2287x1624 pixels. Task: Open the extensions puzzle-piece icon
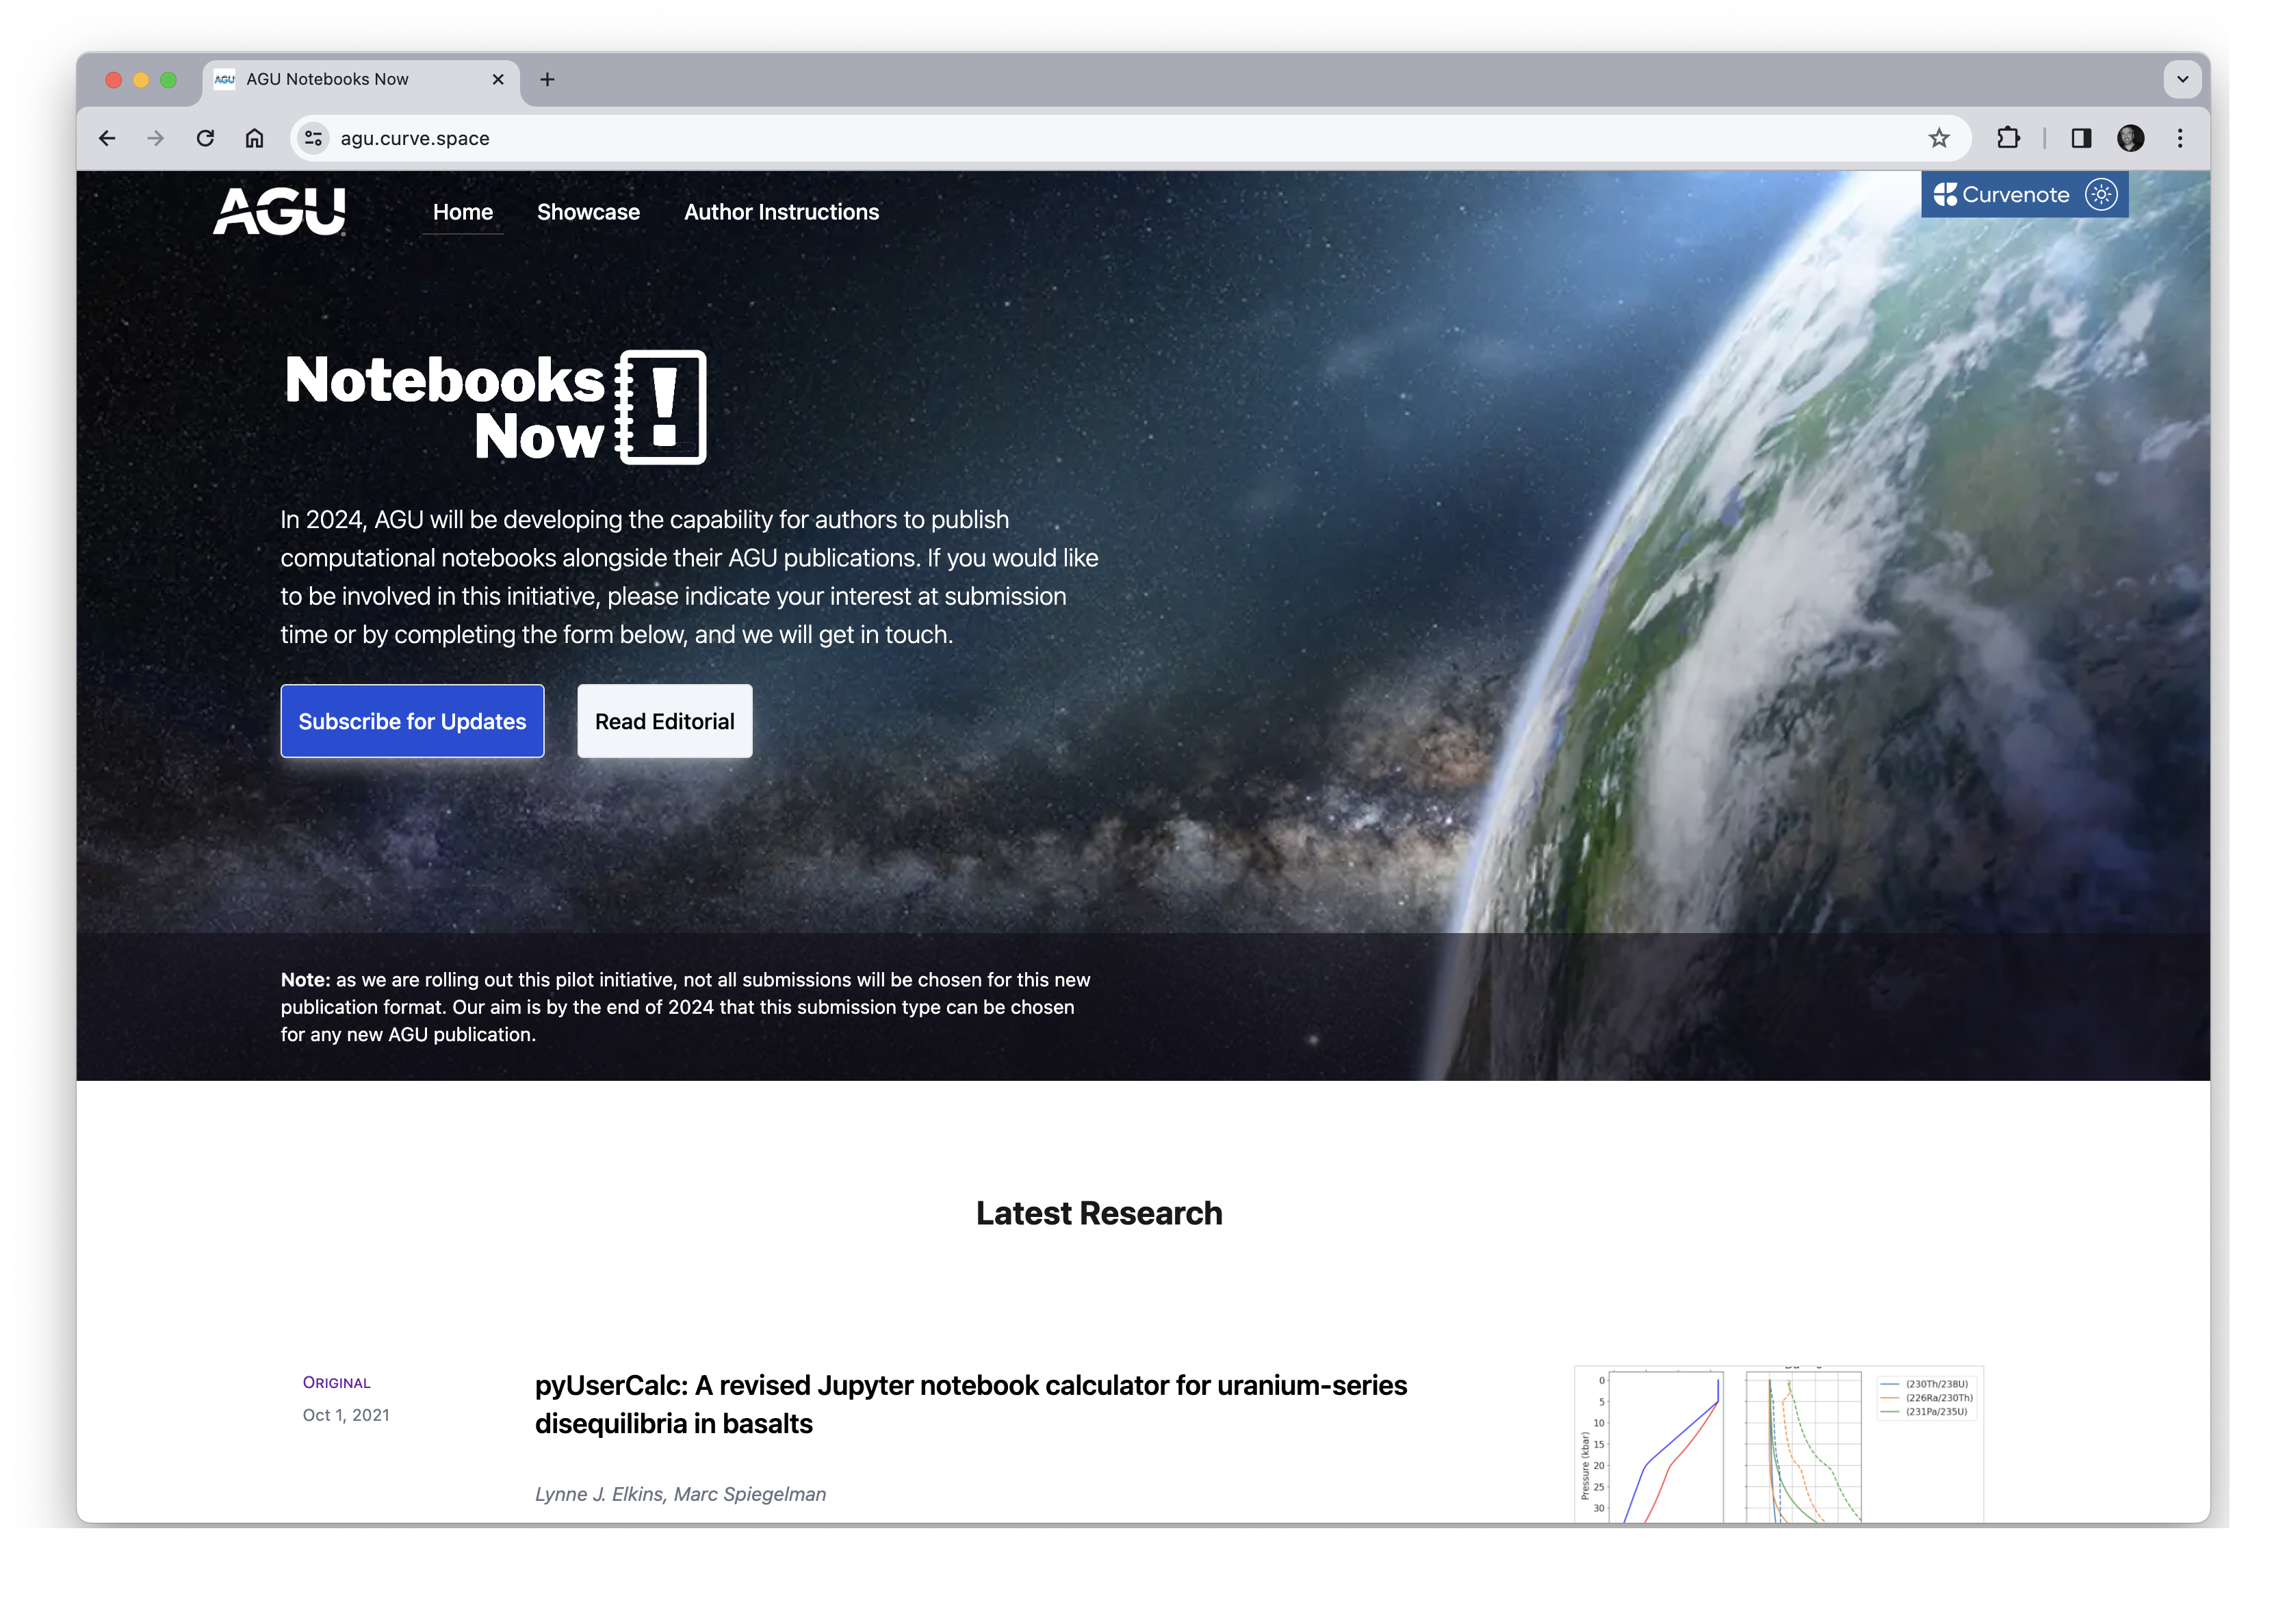click(x=2008, y=138)
